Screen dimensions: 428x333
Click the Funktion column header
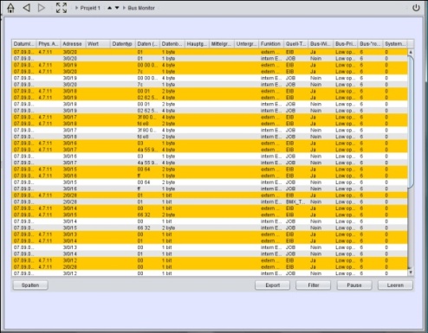click(271, 44)
